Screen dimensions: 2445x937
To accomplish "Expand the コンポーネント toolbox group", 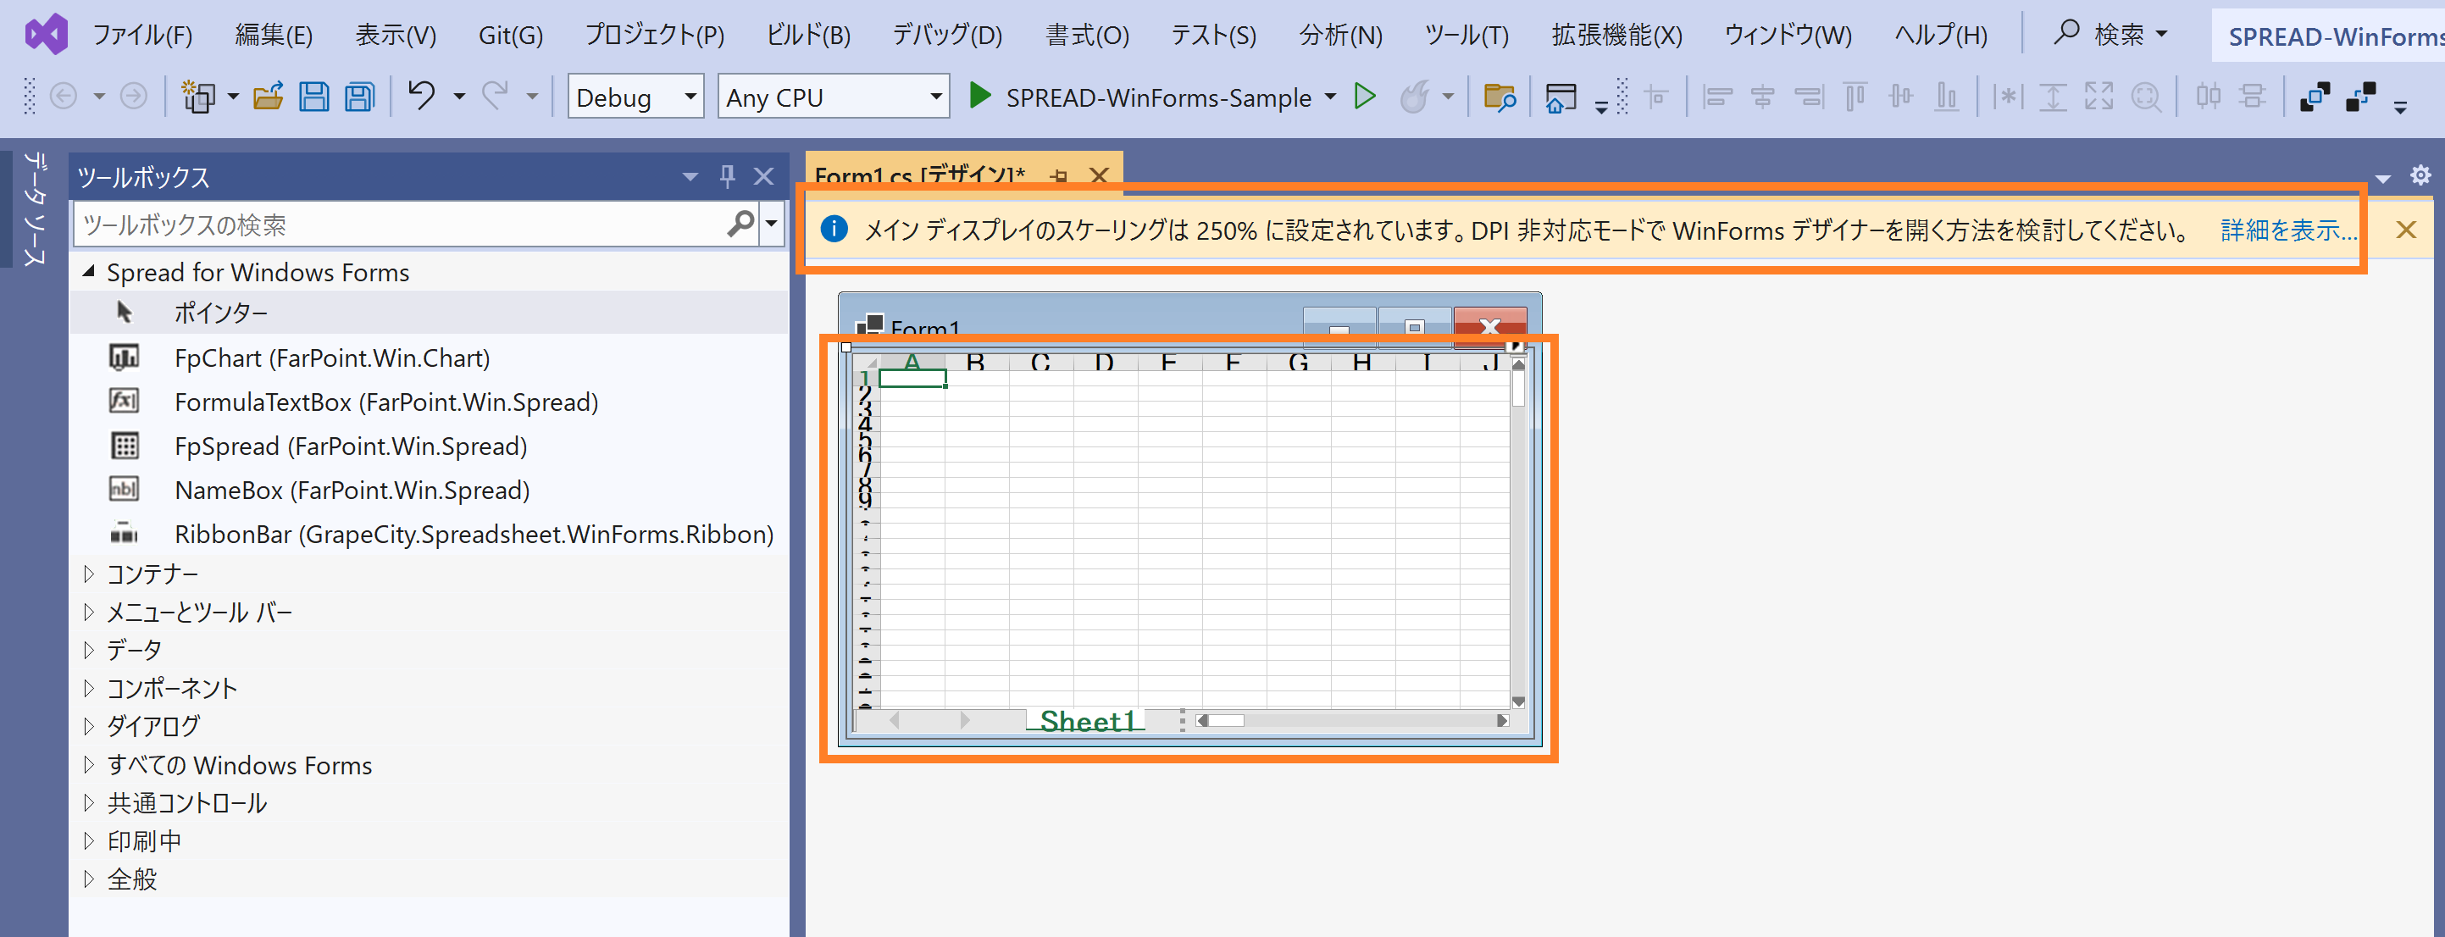I will coord(88,687).
